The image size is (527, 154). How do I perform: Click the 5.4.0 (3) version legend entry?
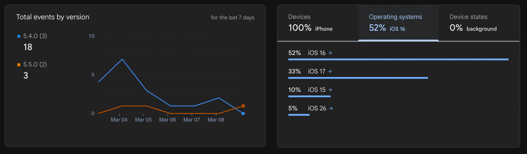coord(35,36)
